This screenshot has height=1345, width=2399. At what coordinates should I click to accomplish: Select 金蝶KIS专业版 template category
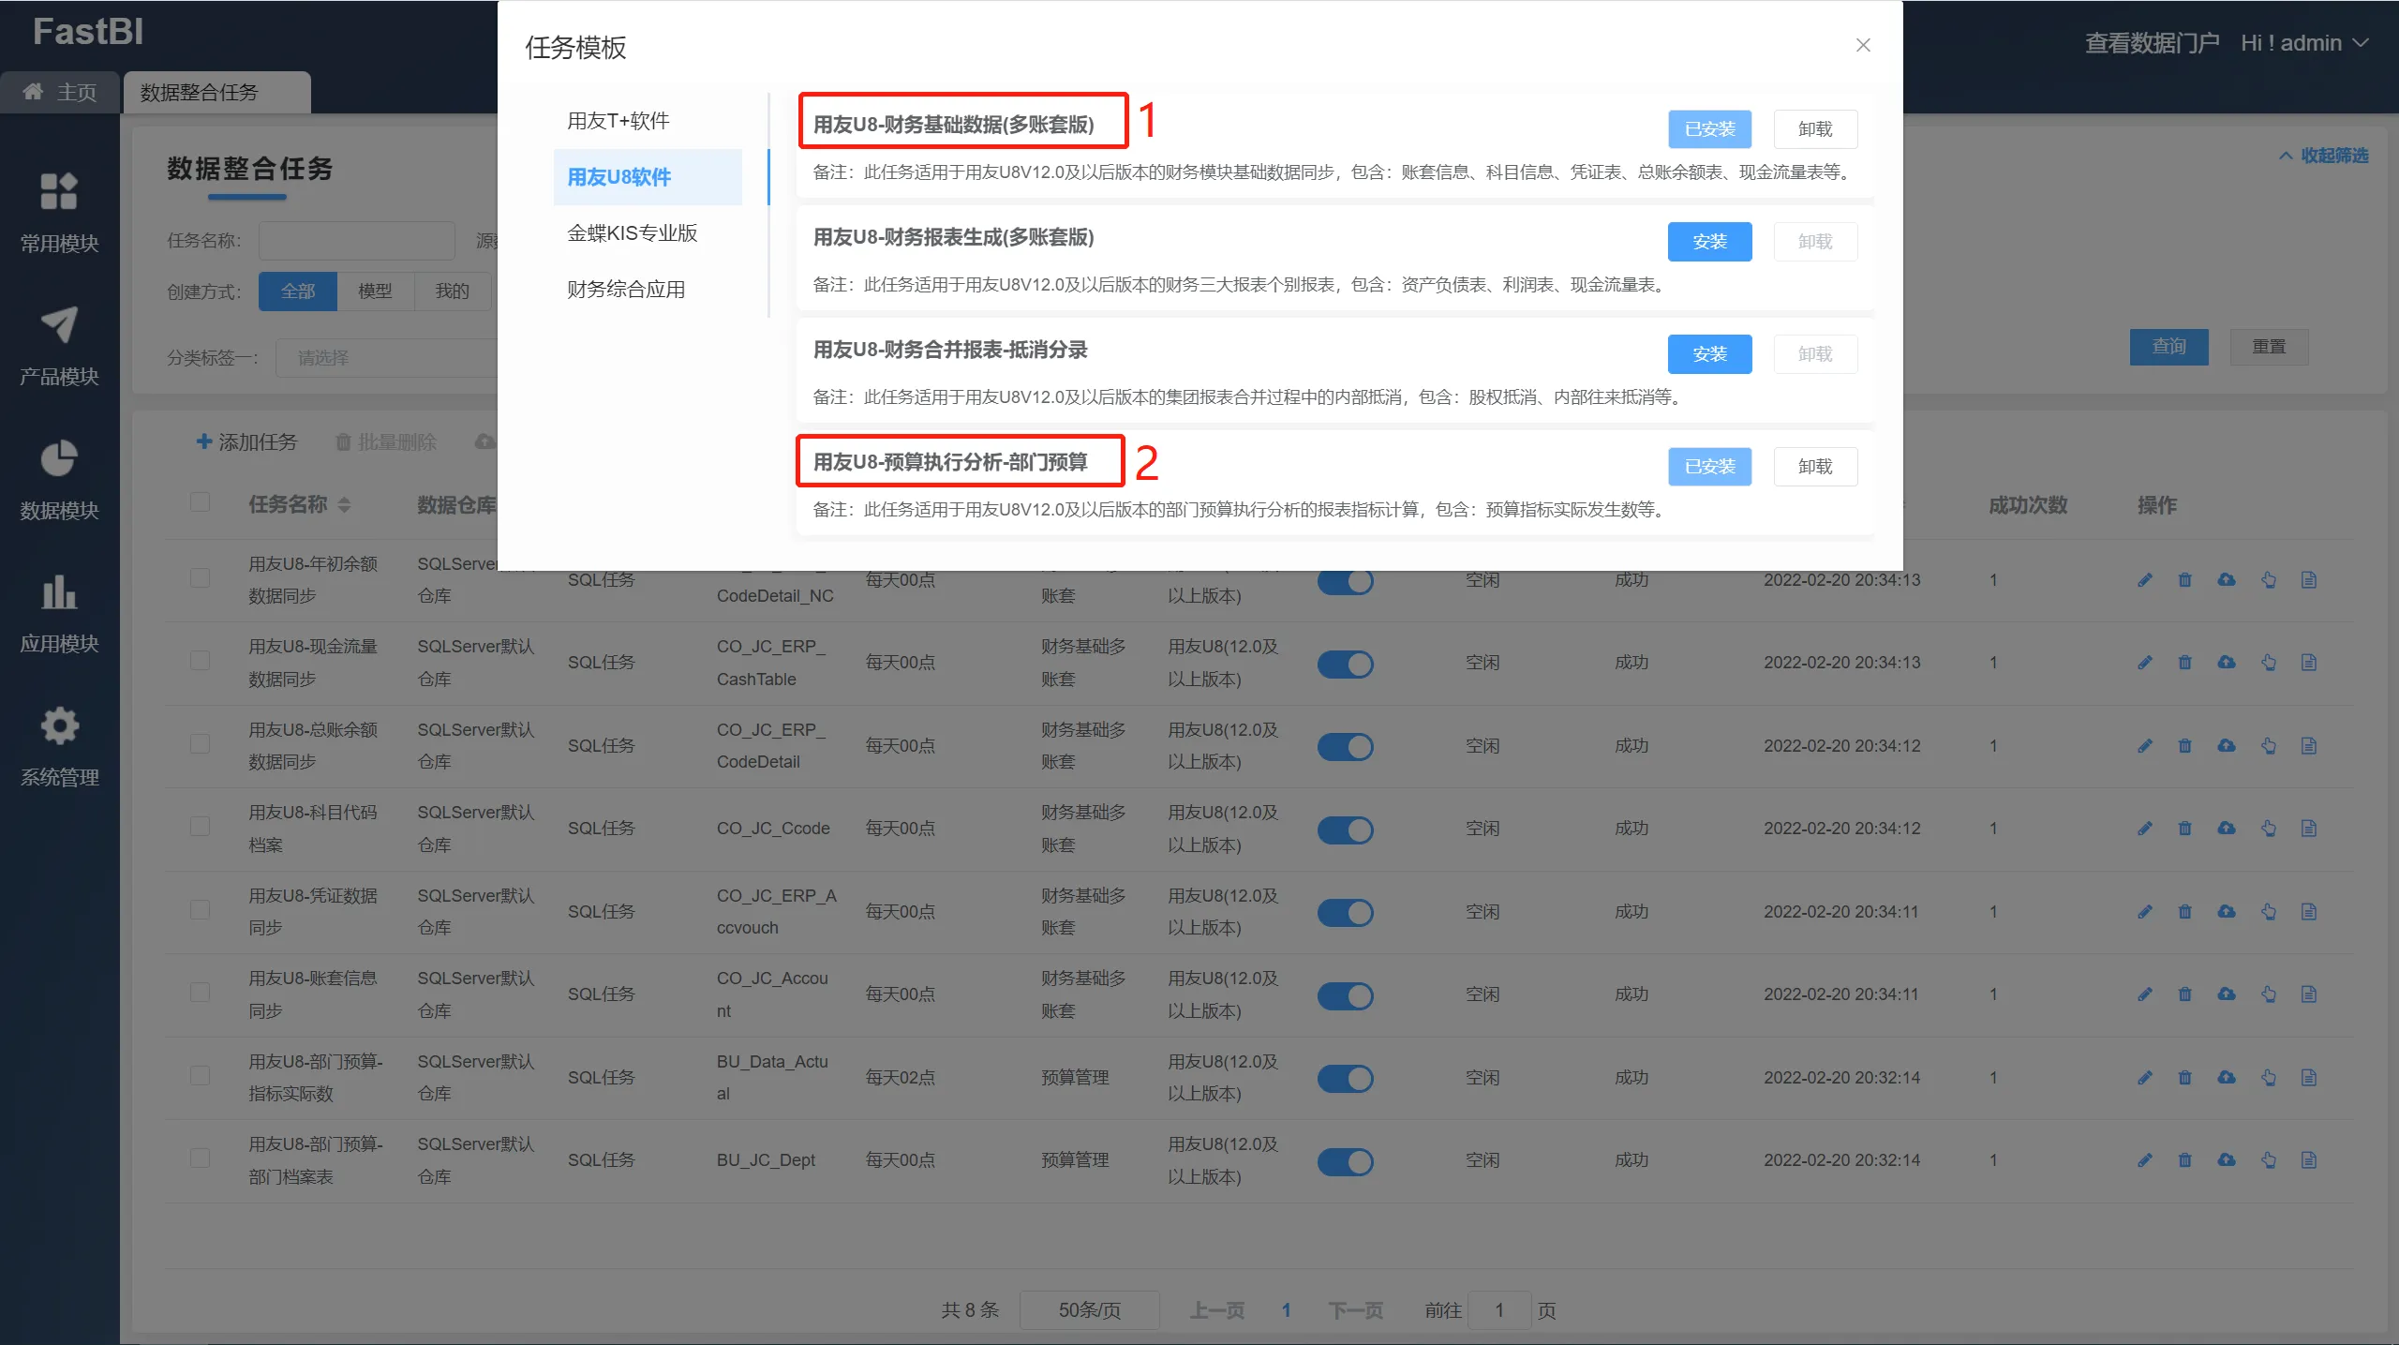click(632, 233)
